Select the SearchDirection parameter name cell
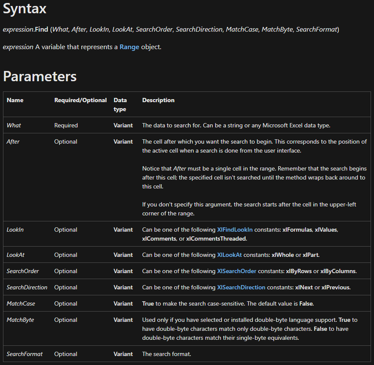 (x=27, y=287)
